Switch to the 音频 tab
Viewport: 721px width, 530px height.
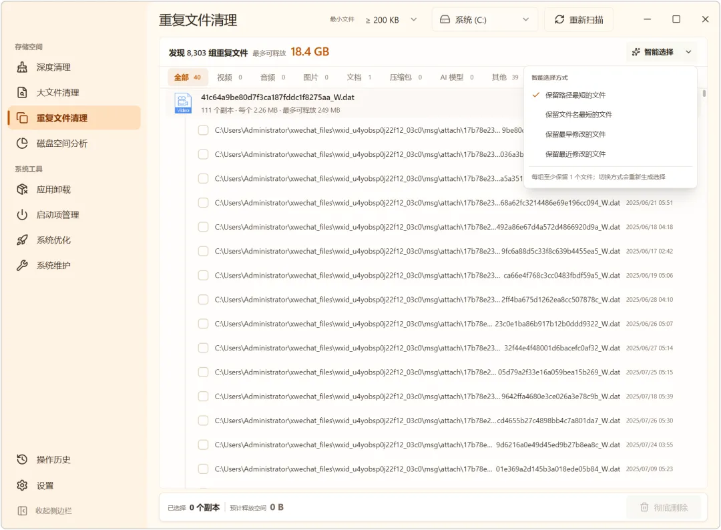(272, 77)
